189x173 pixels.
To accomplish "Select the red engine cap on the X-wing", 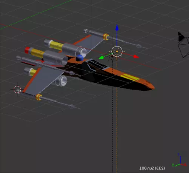I will point(27,50).
